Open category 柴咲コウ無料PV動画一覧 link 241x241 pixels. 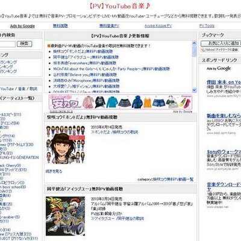click(173, 179)
